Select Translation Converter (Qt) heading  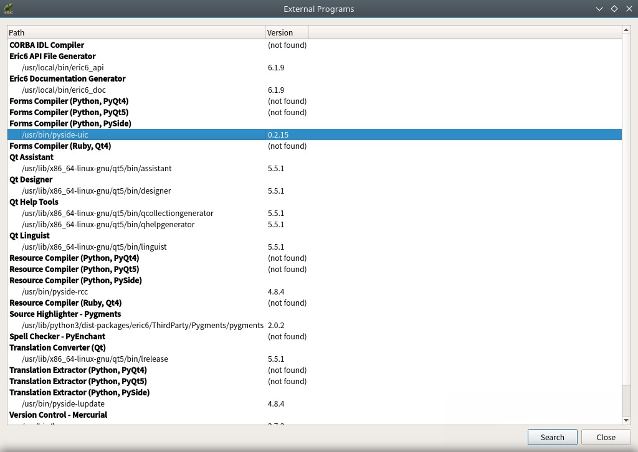315,348
